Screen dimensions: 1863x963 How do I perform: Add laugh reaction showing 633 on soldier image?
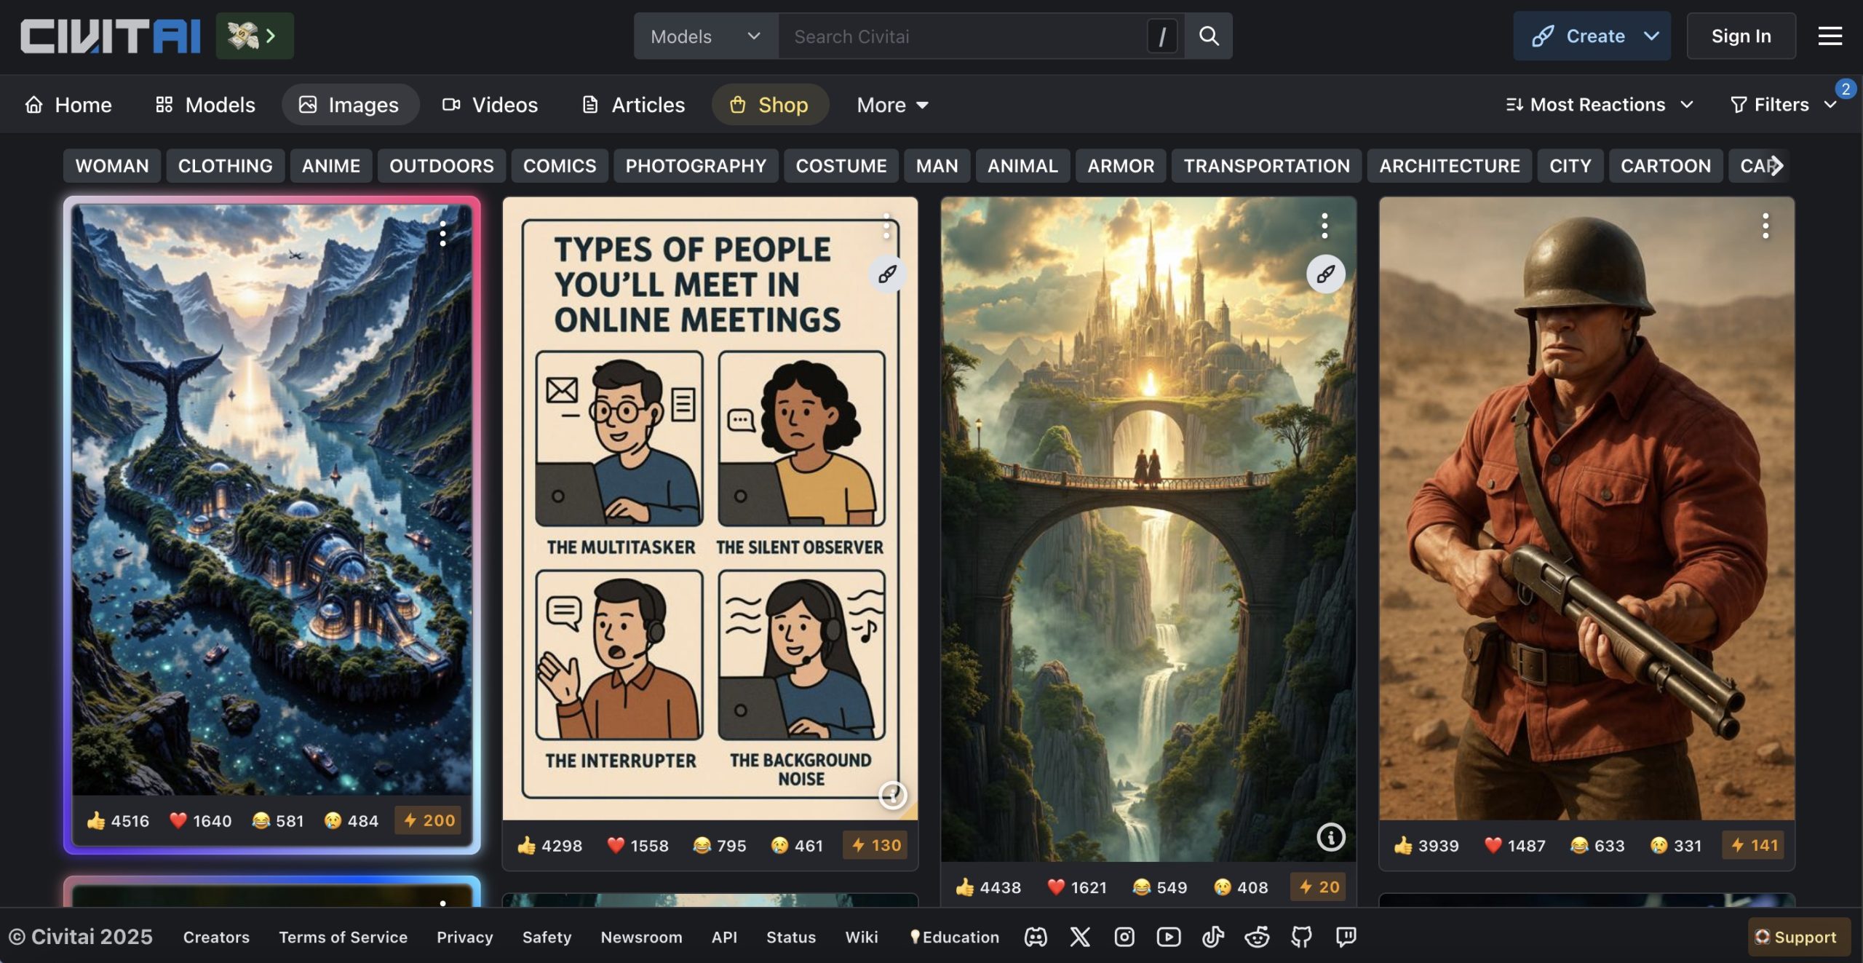pyautogui.click(x=1597, y=845)
